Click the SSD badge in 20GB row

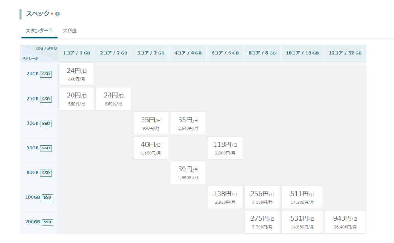click(x=46, y=74)
